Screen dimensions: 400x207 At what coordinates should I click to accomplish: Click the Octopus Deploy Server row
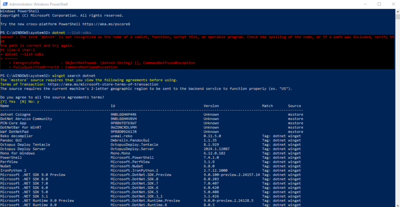point(151,149)
